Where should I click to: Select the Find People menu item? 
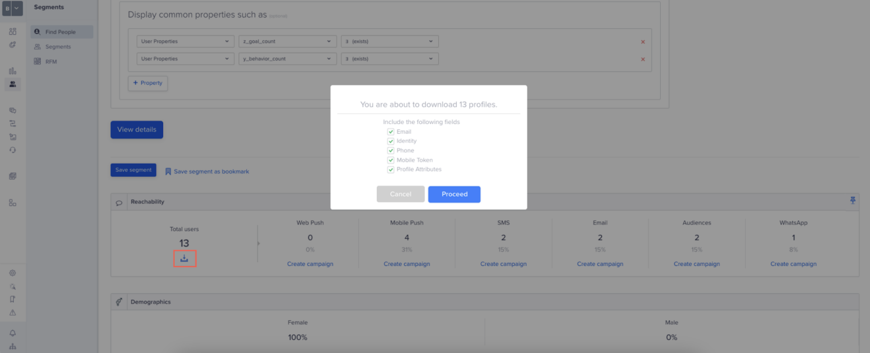pos(61,32)
